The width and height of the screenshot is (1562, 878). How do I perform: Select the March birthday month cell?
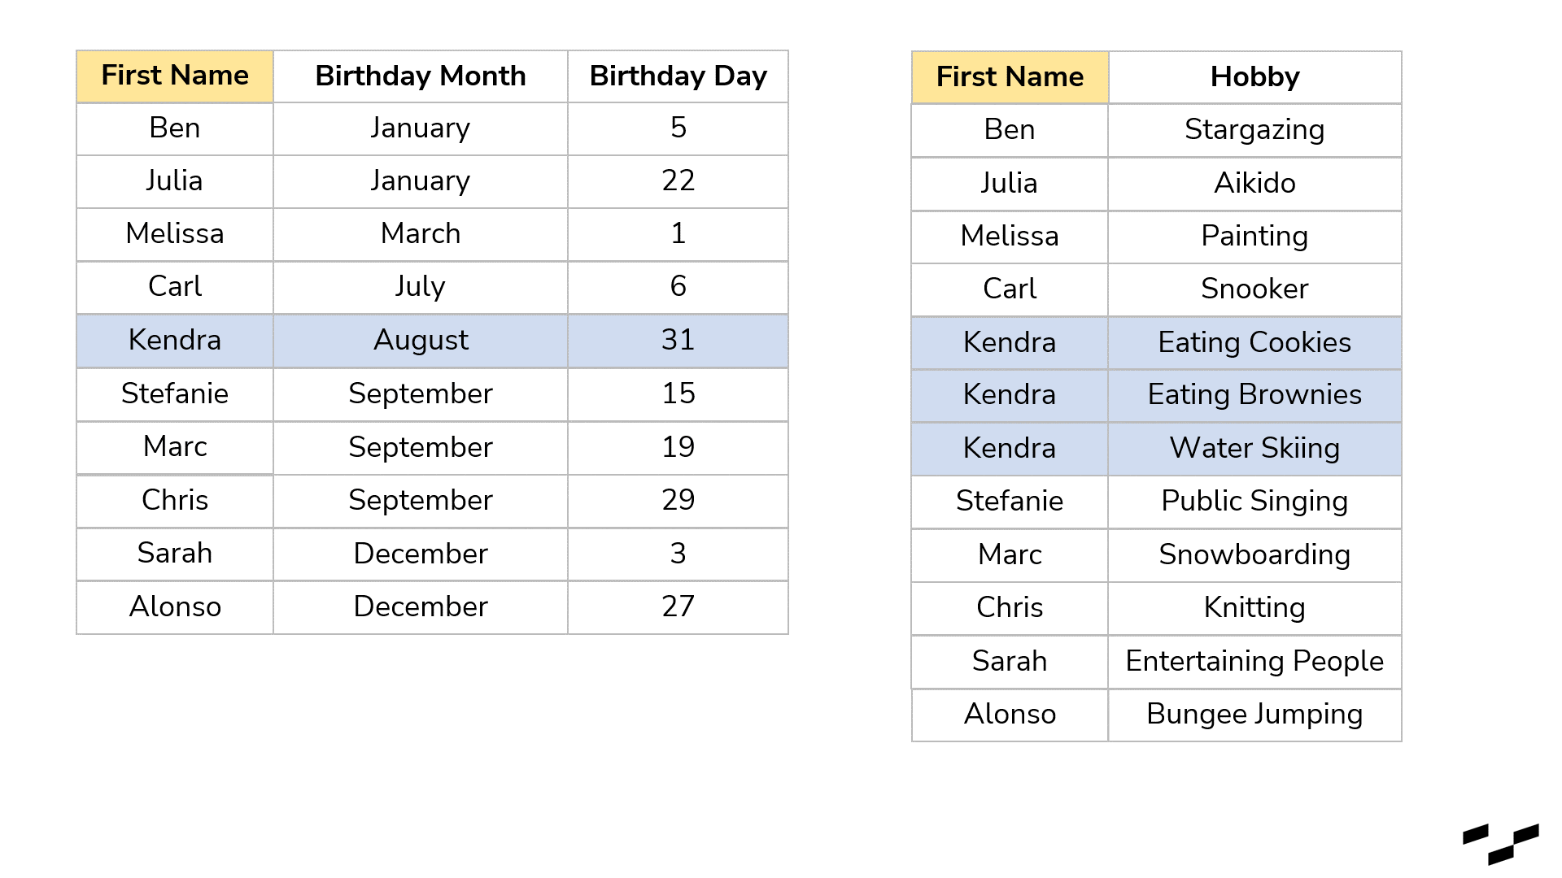click(x=421, y=234)
